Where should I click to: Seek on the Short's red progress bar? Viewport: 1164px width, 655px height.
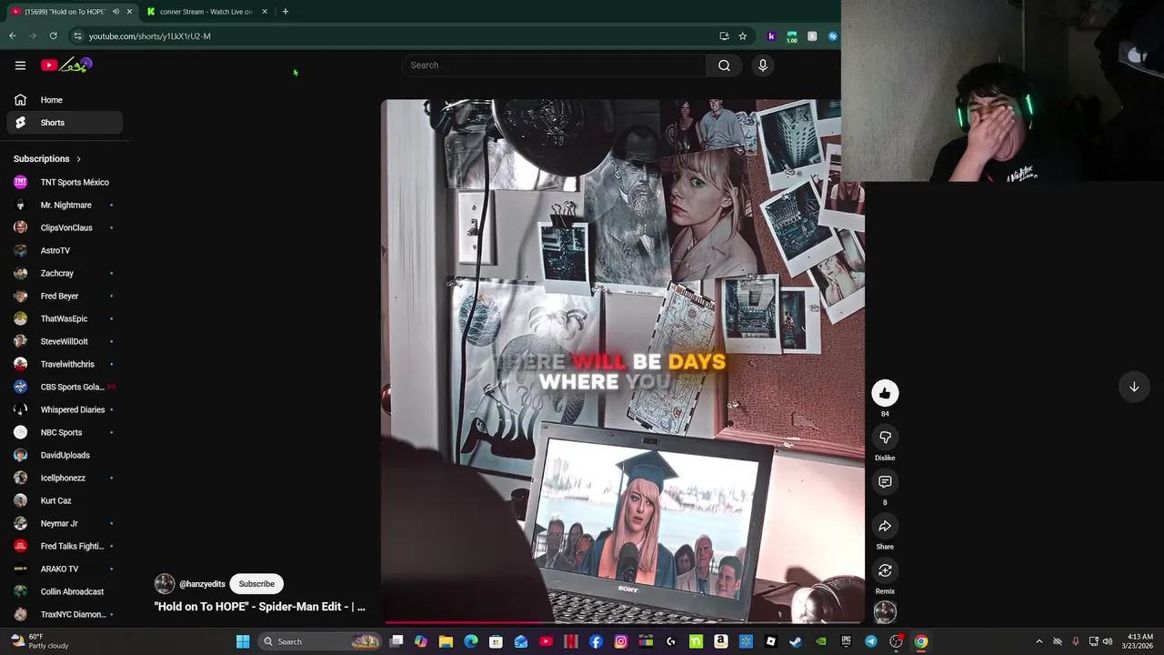click(x=623, y=623)
